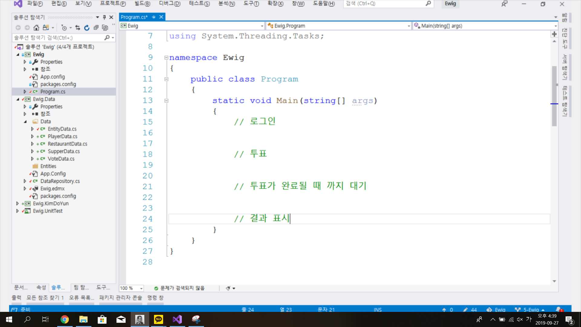Switch to the 오류 목록 tab
The height and width of the screenshot is (327, 581).
[81, 298]
